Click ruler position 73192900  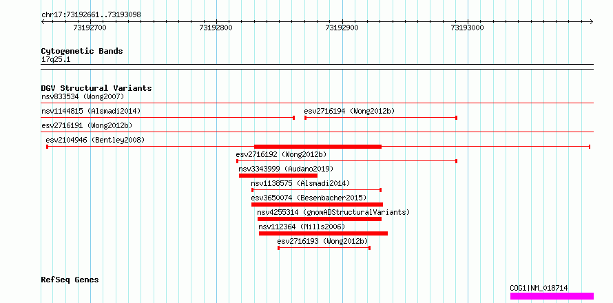coord(342,28)
